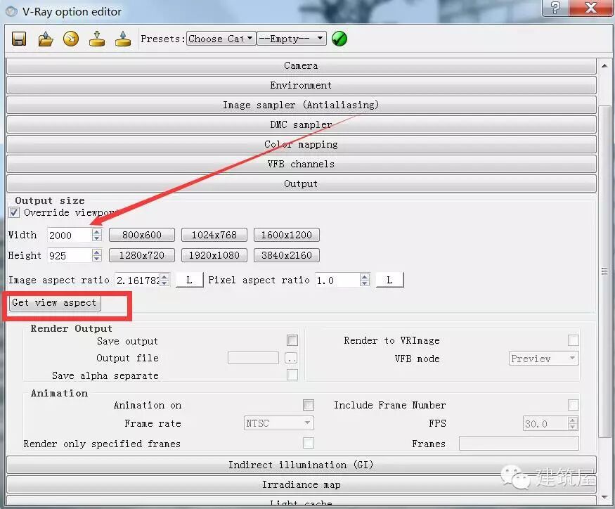Choose the 1920x1080 size preset
Screen dimensions: 615x509
(x=214, y=255)
